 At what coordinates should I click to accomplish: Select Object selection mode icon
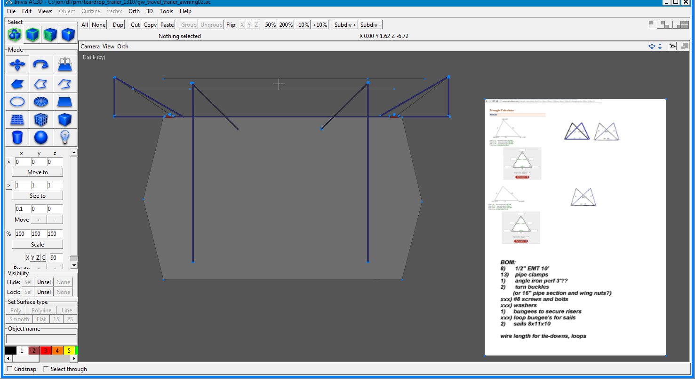32,35
